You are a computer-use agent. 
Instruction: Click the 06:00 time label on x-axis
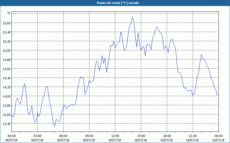pyautogui.click(x=63, y=136)
